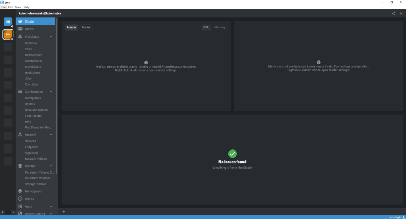Switch metrics to Master nodes
This screenshot has height=219, width=406.
click(x=71, y=27)
